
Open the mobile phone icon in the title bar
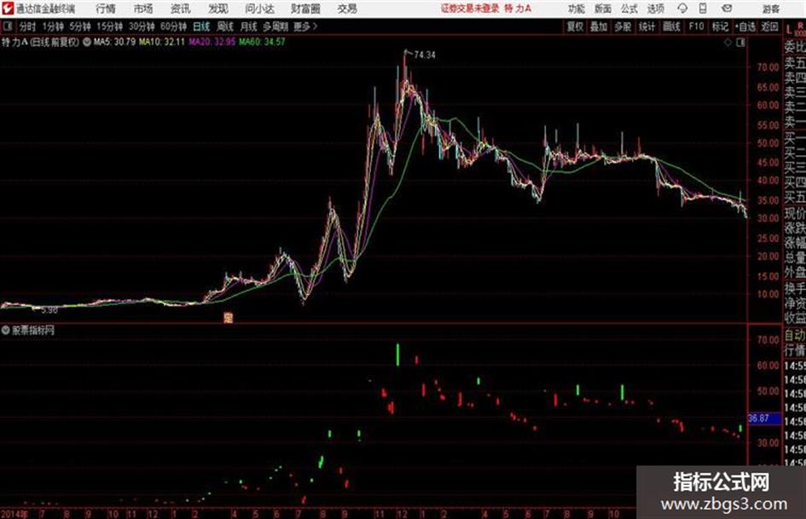pos(703,9)
